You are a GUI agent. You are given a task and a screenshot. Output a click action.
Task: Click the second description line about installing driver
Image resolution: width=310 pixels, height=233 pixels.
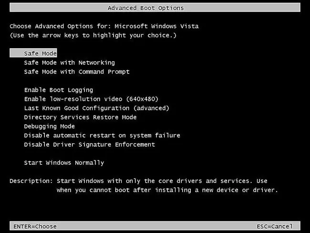click(x=167, y=190)
